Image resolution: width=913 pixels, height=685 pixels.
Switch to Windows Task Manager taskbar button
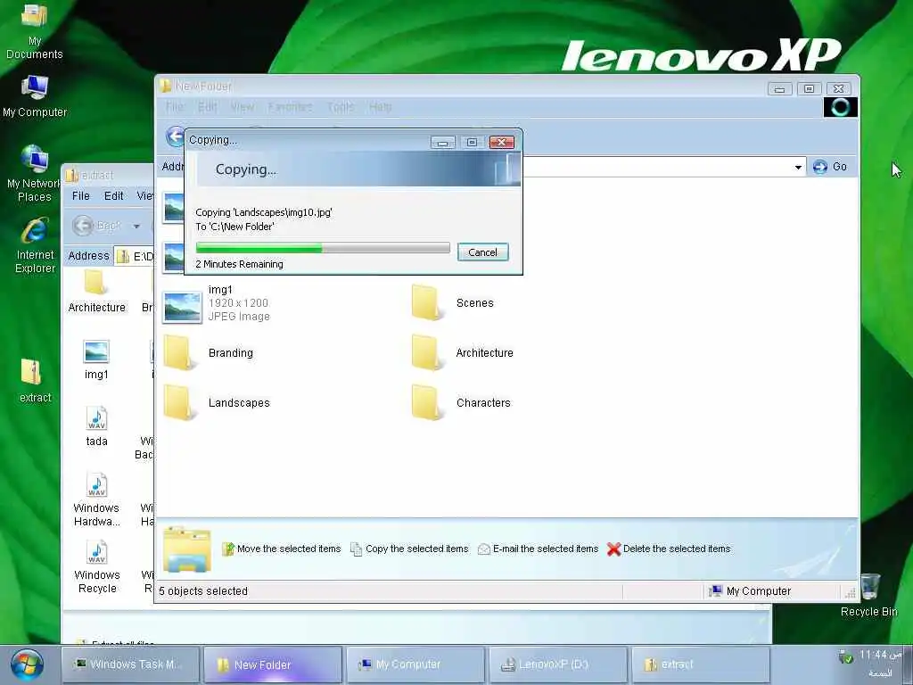click(130, 664)
